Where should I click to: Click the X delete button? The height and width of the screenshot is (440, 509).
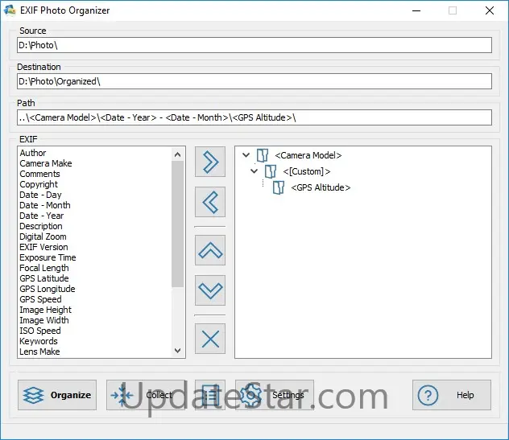click(x=210, y=339)
